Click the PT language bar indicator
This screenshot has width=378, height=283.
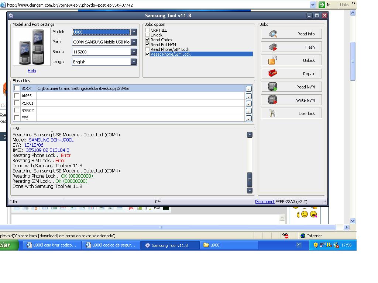pos(299,245)
